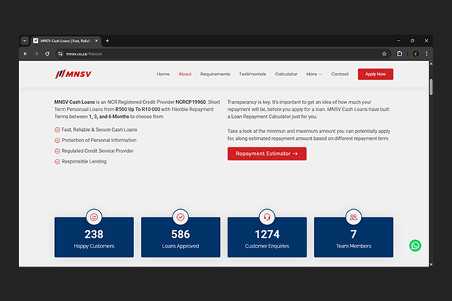Expand the More dropdown menu
452x301 pixels.
314,74
